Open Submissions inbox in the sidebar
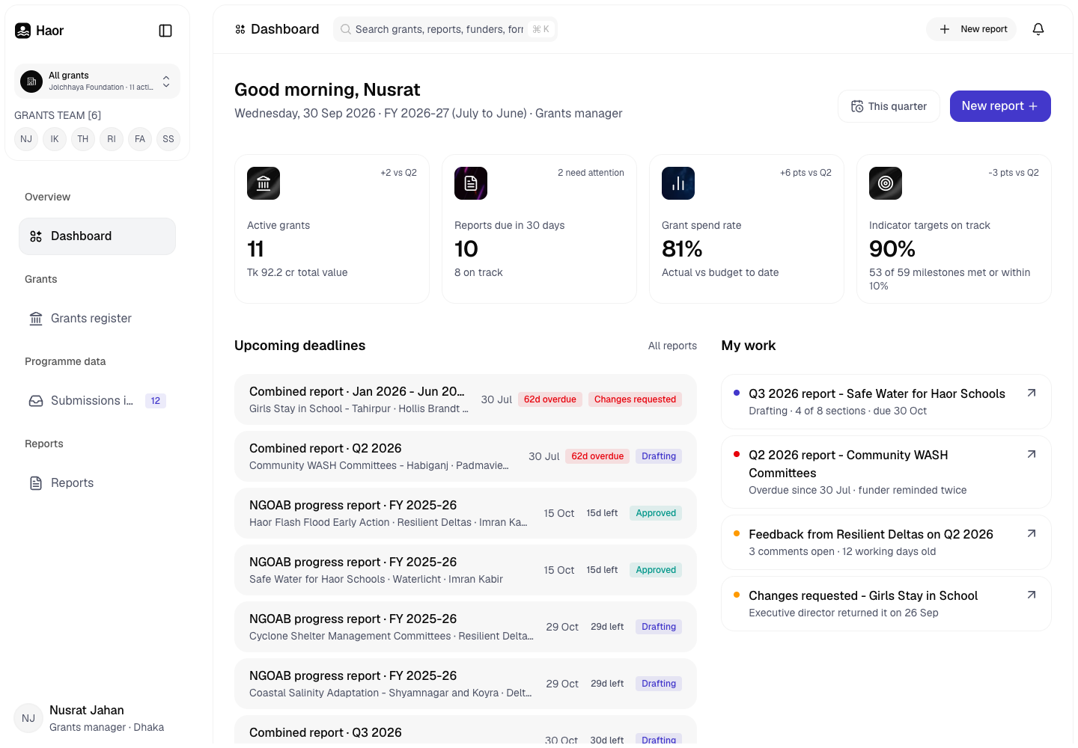This screenshot has width=1078, height=748. 97,401
